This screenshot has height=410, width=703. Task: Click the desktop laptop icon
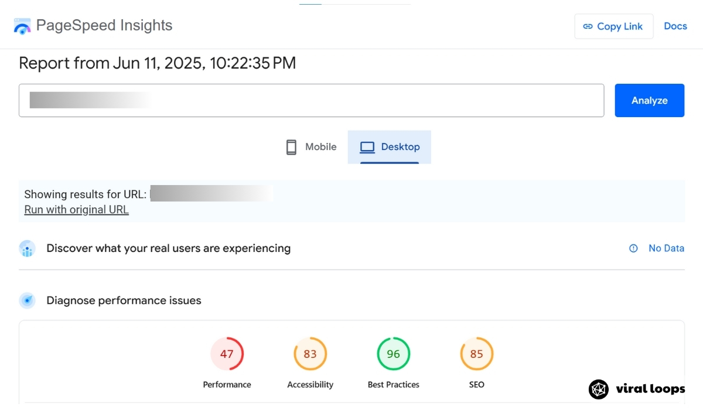[367, 147]
